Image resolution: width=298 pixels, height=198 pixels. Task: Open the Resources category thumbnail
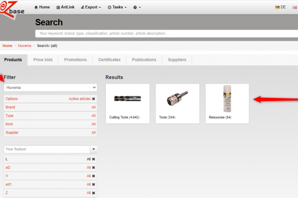(x=227, y=102)
